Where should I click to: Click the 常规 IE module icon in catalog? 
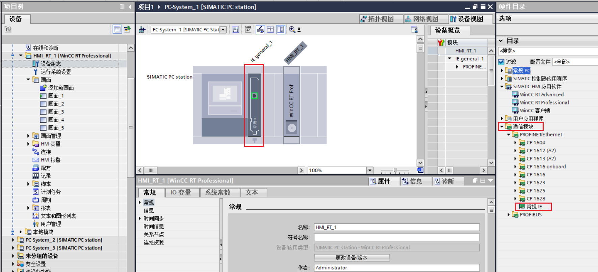(522, 207)
